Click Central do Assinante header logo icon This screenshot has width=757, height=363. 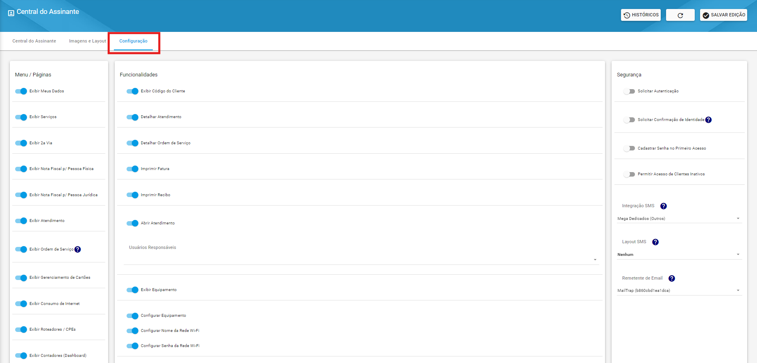click(x=11, y=13)
